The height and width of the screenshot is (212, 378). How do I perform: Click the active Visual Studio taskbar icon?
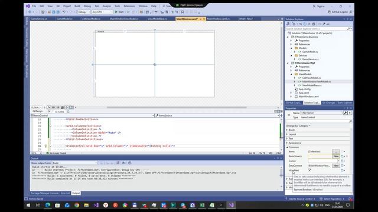[x=231, y=205]
